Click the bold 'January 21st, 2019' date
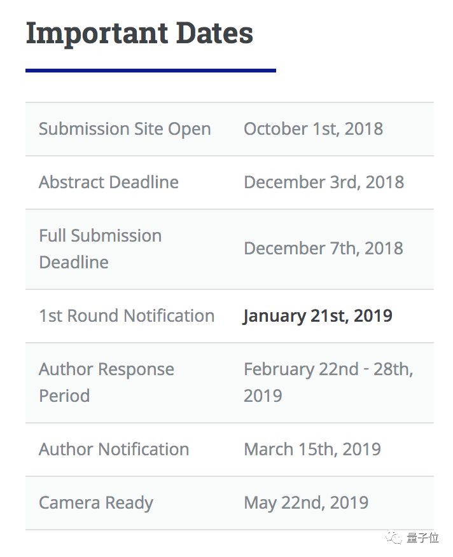 coord(317,316)
